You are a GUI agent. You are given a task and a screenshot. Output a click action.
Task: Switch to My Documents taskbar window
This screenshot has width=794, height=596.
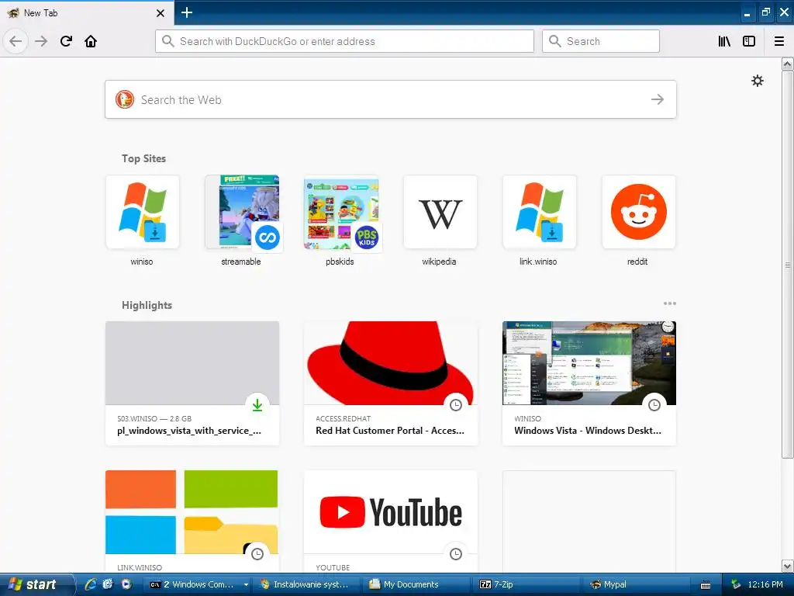pos(417,584)
